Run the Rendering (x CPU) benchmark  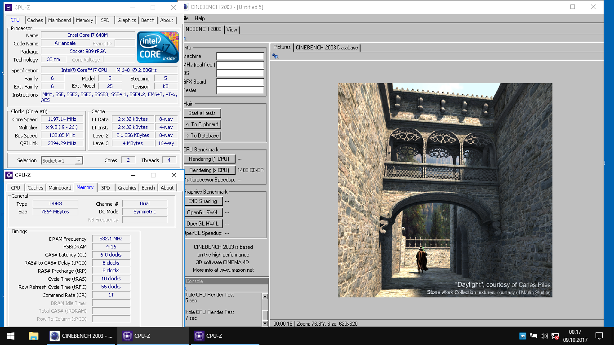pos(209,170)
